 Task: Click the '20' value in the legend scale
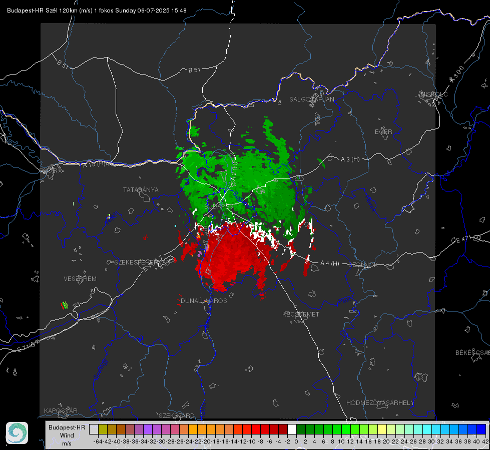386,441
